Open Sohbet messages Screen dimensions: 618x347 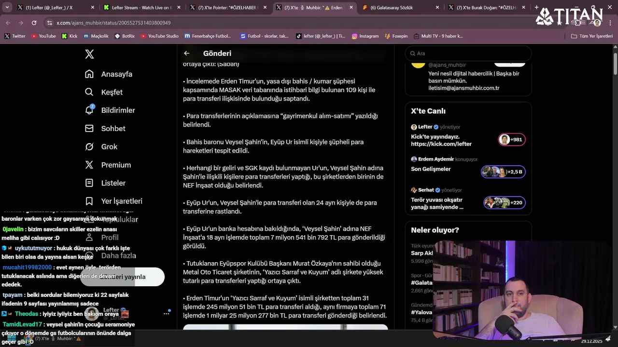pos(105,128)
